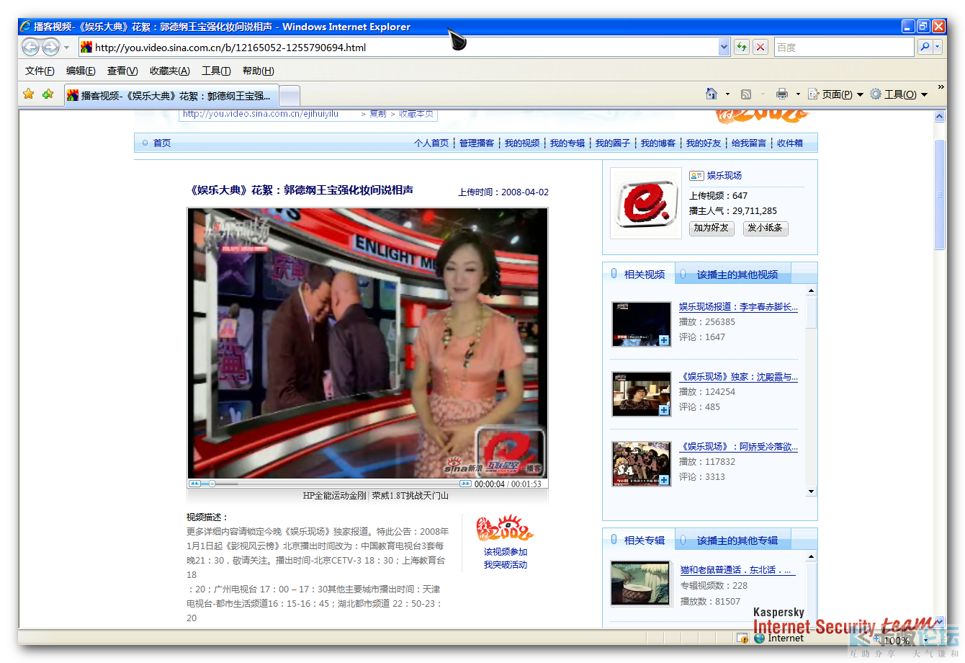965x663 pixels.
Task: Open the 阿娇受冷落 video thumbnail
Action: tap(641, 464)
